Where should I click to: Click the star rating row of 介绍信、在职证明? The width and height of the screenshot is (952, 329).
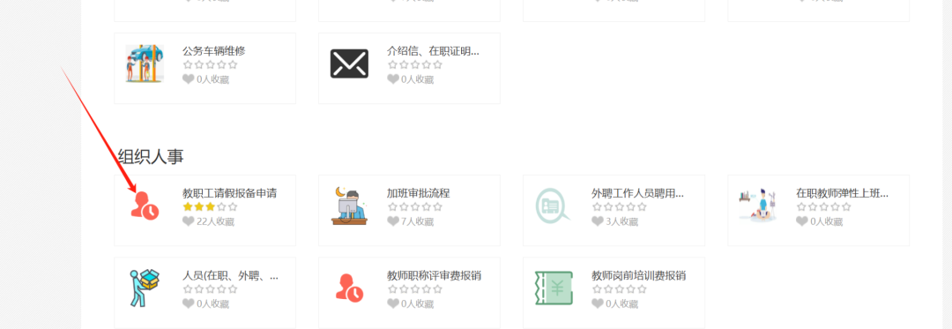[x=414, y=64]
